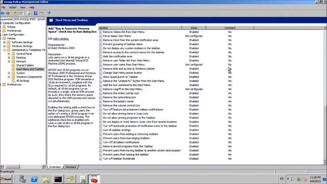Open Windows Explorer from the taskbar
This screenshot has height=184, width=327.
point(46,179)
